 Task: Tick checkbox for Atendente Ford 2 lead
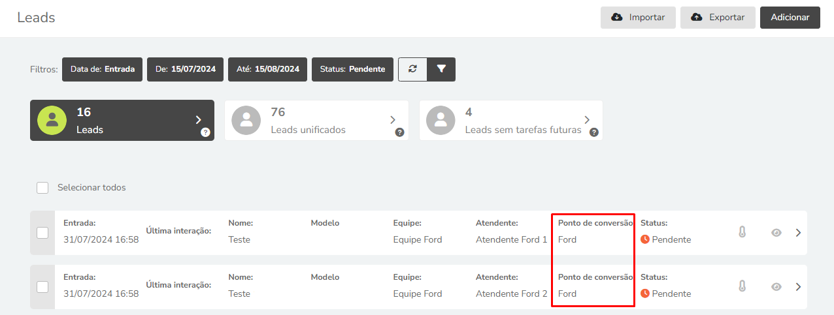[42, 287]
